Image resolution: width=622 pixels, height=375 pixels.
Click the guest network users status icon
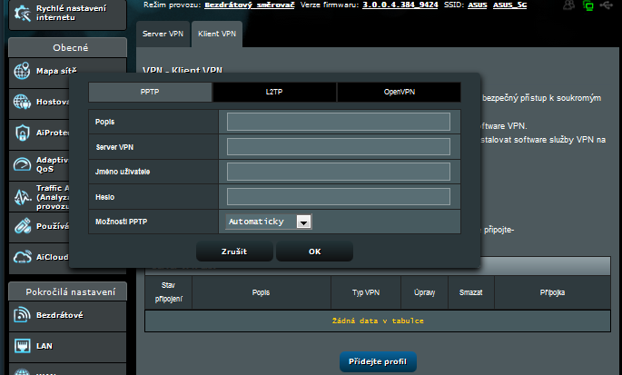568,5
